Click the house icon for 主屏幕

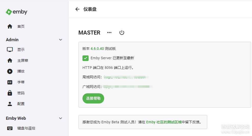[x=10, y=61]
